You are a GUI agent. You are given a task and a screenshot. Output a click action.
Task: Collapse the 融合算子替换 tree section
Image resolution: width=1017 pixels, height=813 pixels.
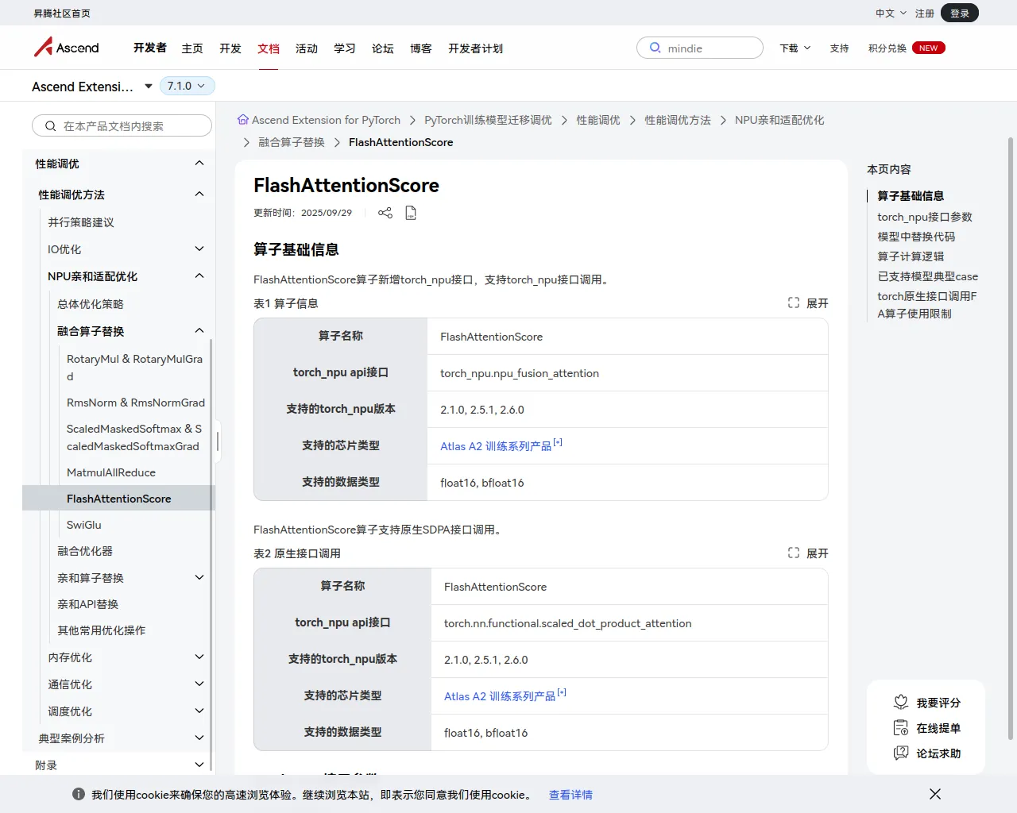coord(199,331)
